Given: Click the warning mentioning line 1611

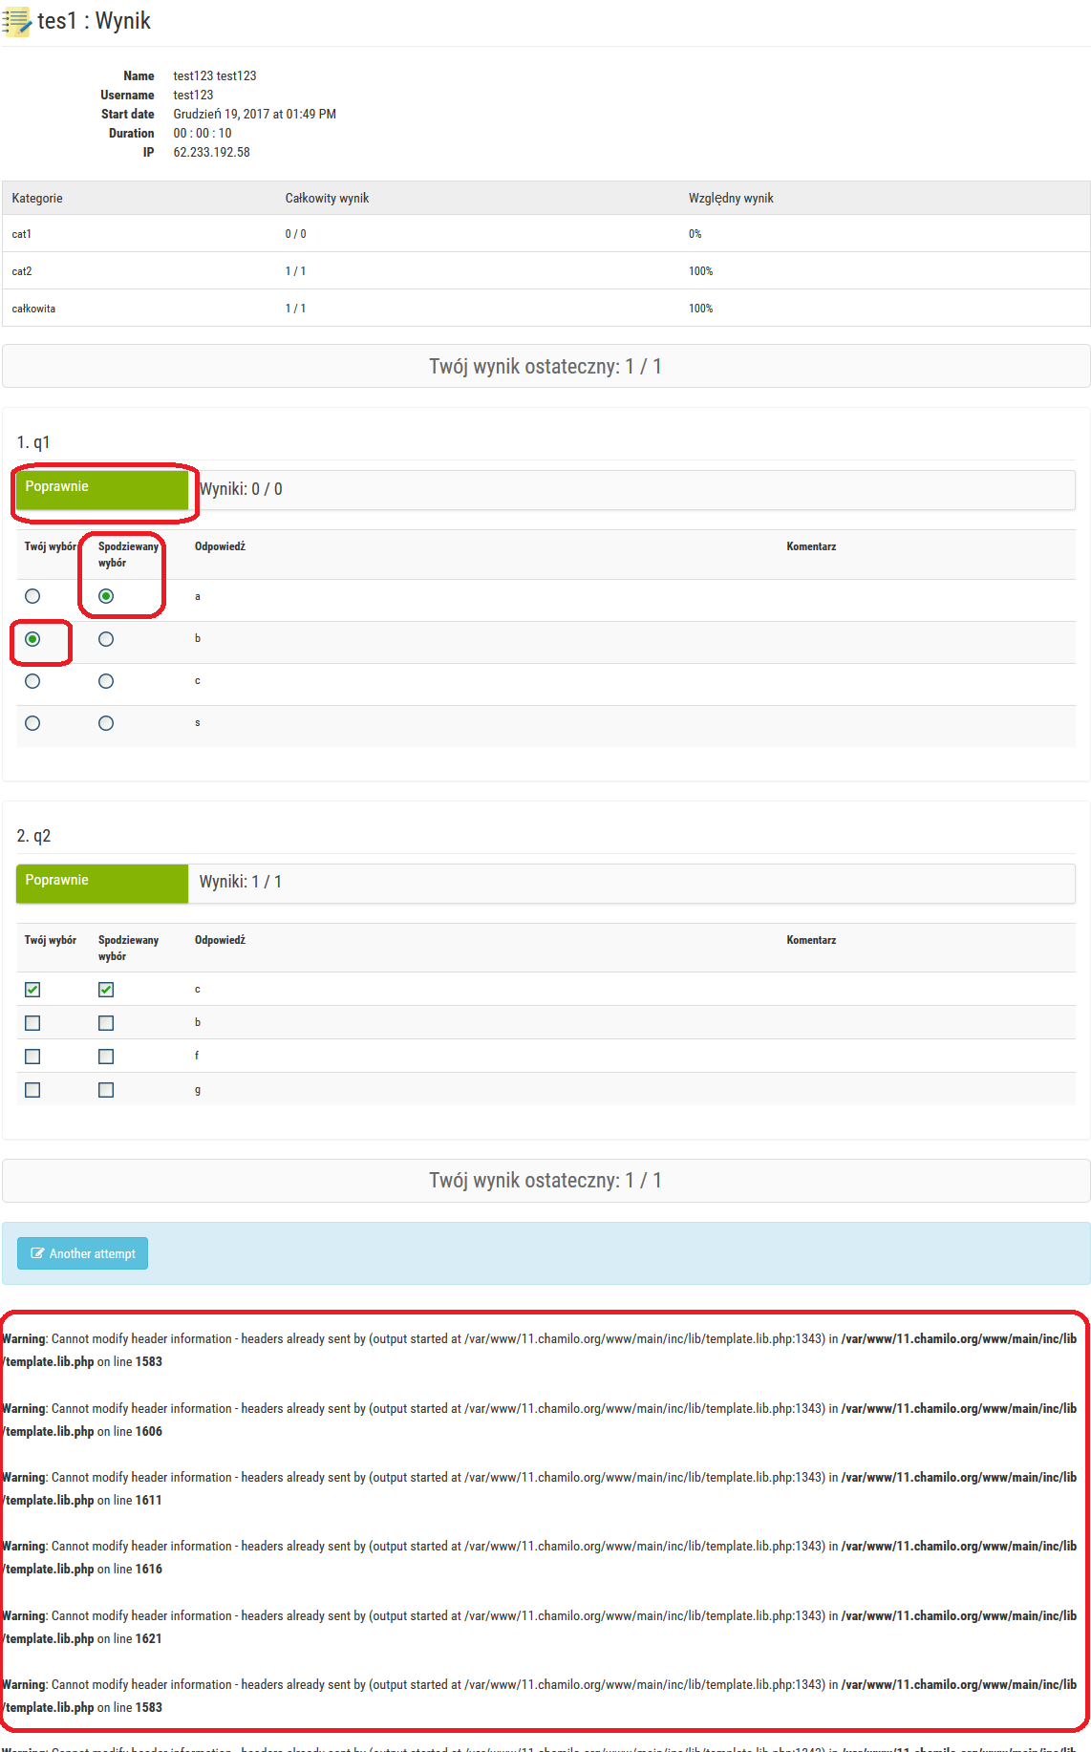Looking at the screenshot, I should coord(540,1488).
